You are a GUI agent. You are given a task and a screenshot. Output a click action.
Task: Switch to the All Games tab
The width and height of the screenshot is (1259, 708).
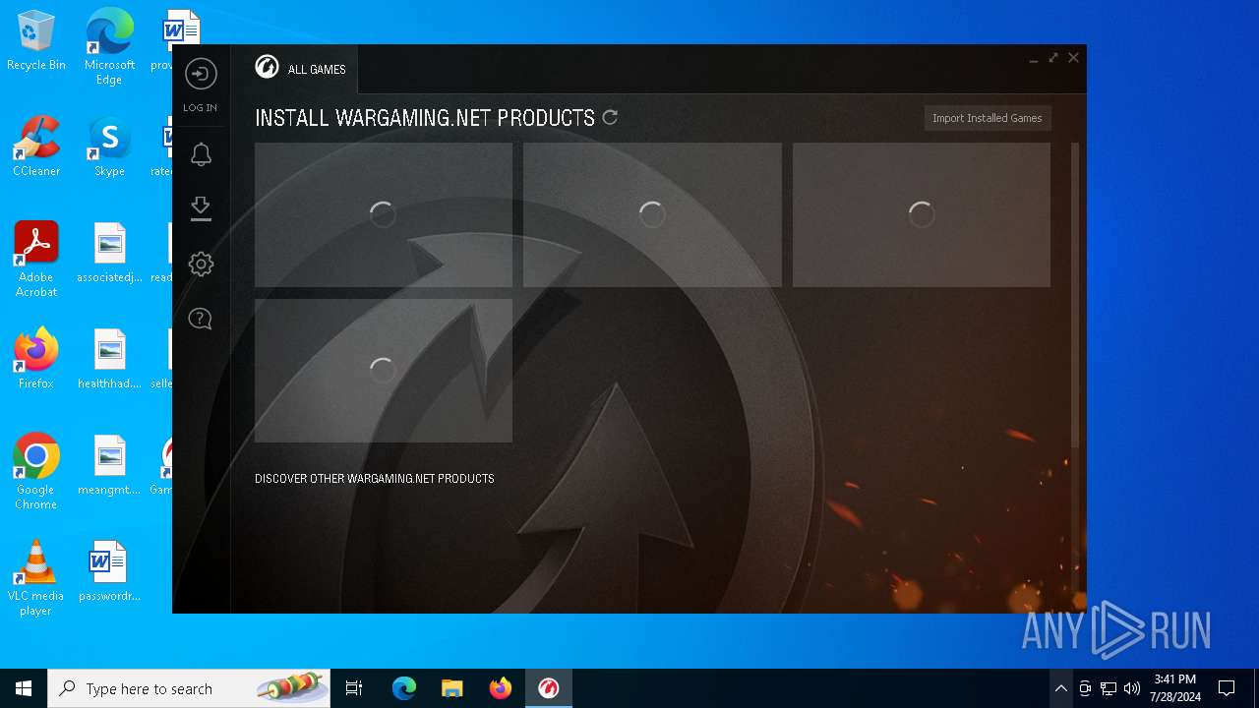(x=302, y=69)
